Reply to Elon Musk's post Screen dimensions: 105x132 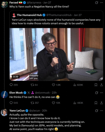pyautogui.click(x=14, y=103)
